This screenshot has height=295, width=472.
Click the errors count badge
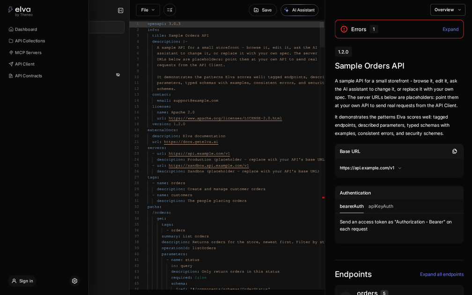(x=374, y=29)
